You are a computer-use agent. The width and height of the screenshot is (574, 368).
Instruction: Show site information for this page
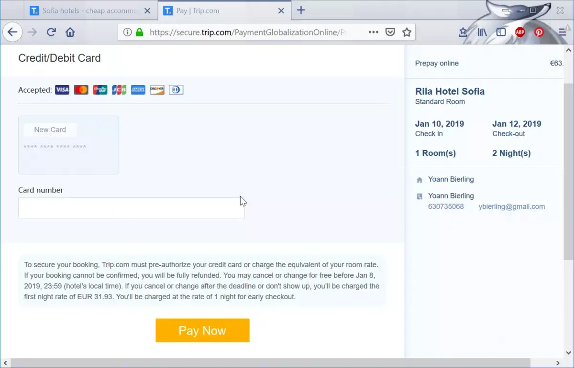point(127,32)
